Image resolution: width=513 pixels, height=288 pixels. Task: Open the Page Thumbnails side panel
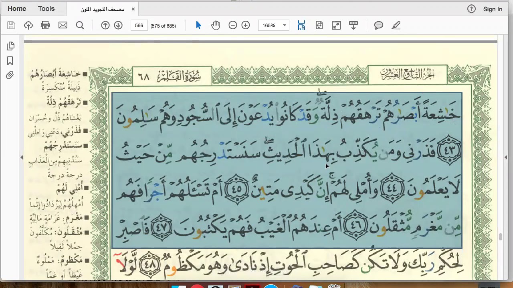(10, 46)
